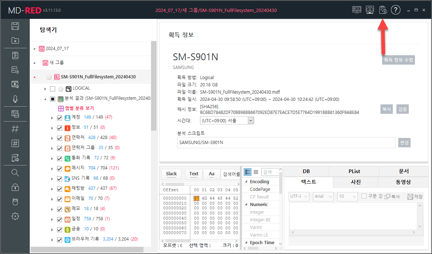Click the 검증 verify button

[x=403, y=109]
